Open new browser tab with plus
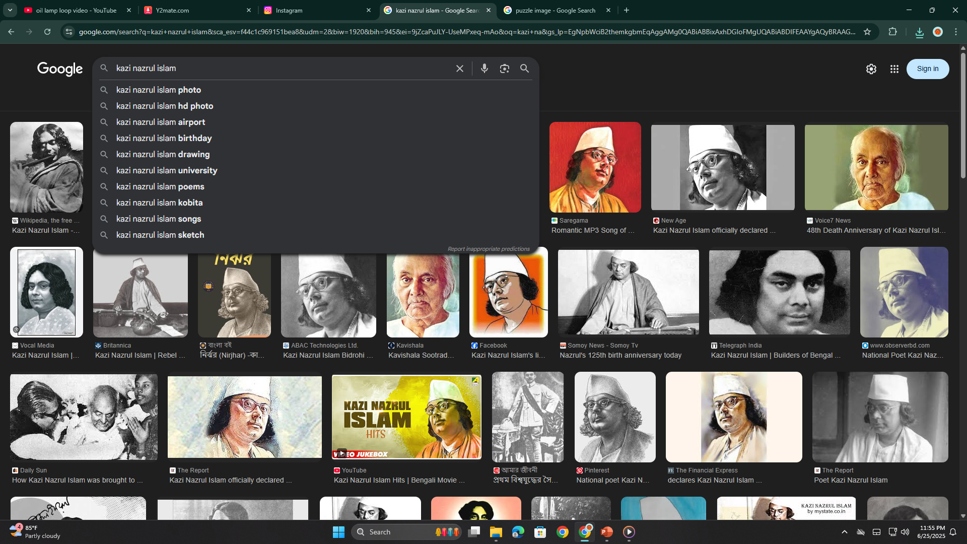Screen dimensions: 967x544 (x=626, y=10)
